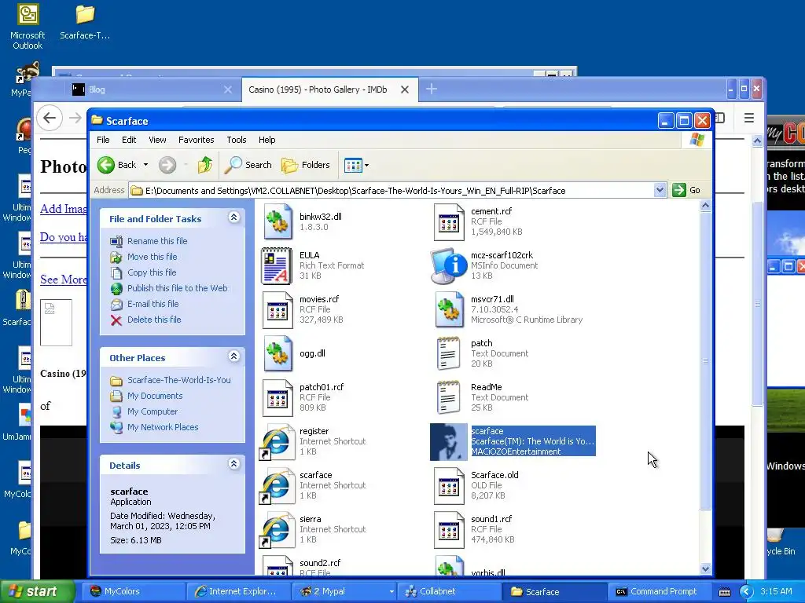805x603 pixels.
Task: Select the patch text document icon
Action: pos(448,353)
